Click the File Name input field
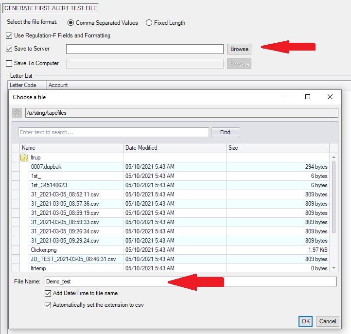 click(191, 281)
